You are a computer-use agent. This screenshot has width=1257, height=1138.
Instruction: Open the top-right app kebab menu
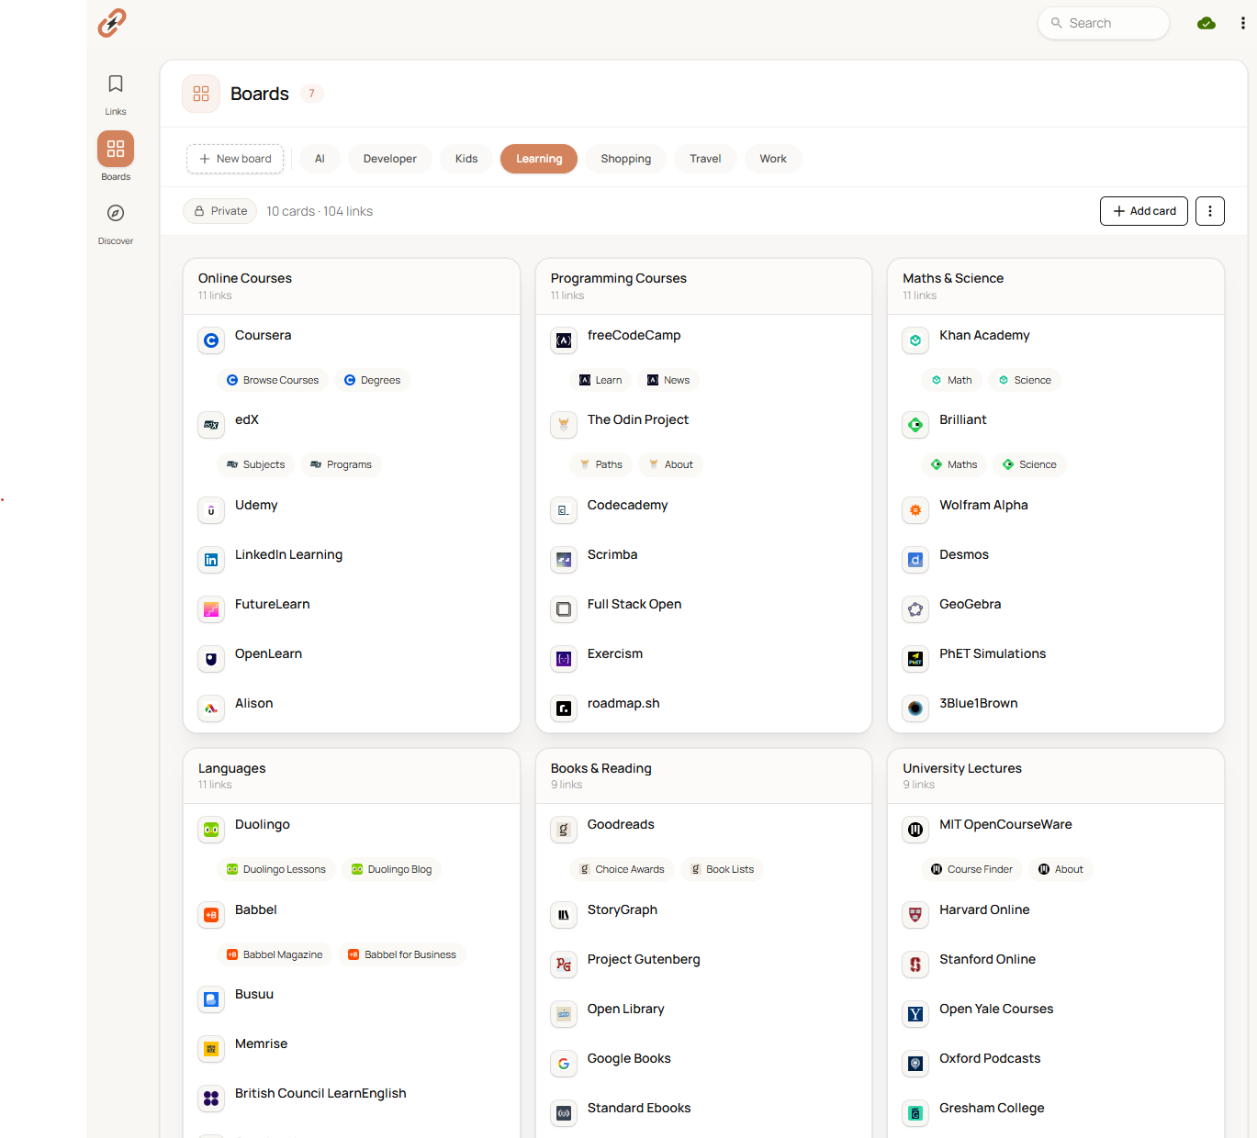1243,23
